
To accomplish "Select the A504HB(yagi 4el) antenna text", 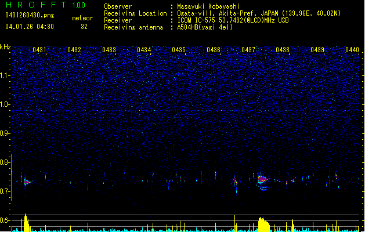I will tap(205, 27).
